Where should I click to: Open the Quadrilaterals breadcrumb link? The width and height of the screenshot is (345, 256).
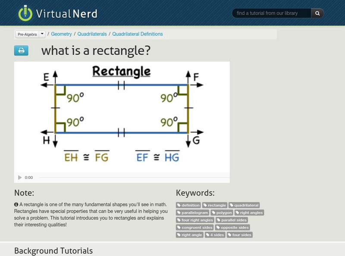(x=91, y=33)
